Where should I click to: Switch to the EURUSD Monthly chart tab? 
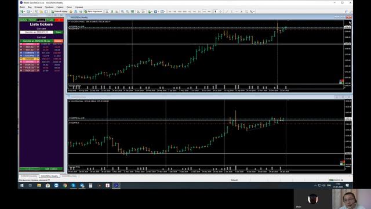coord(29,176)
